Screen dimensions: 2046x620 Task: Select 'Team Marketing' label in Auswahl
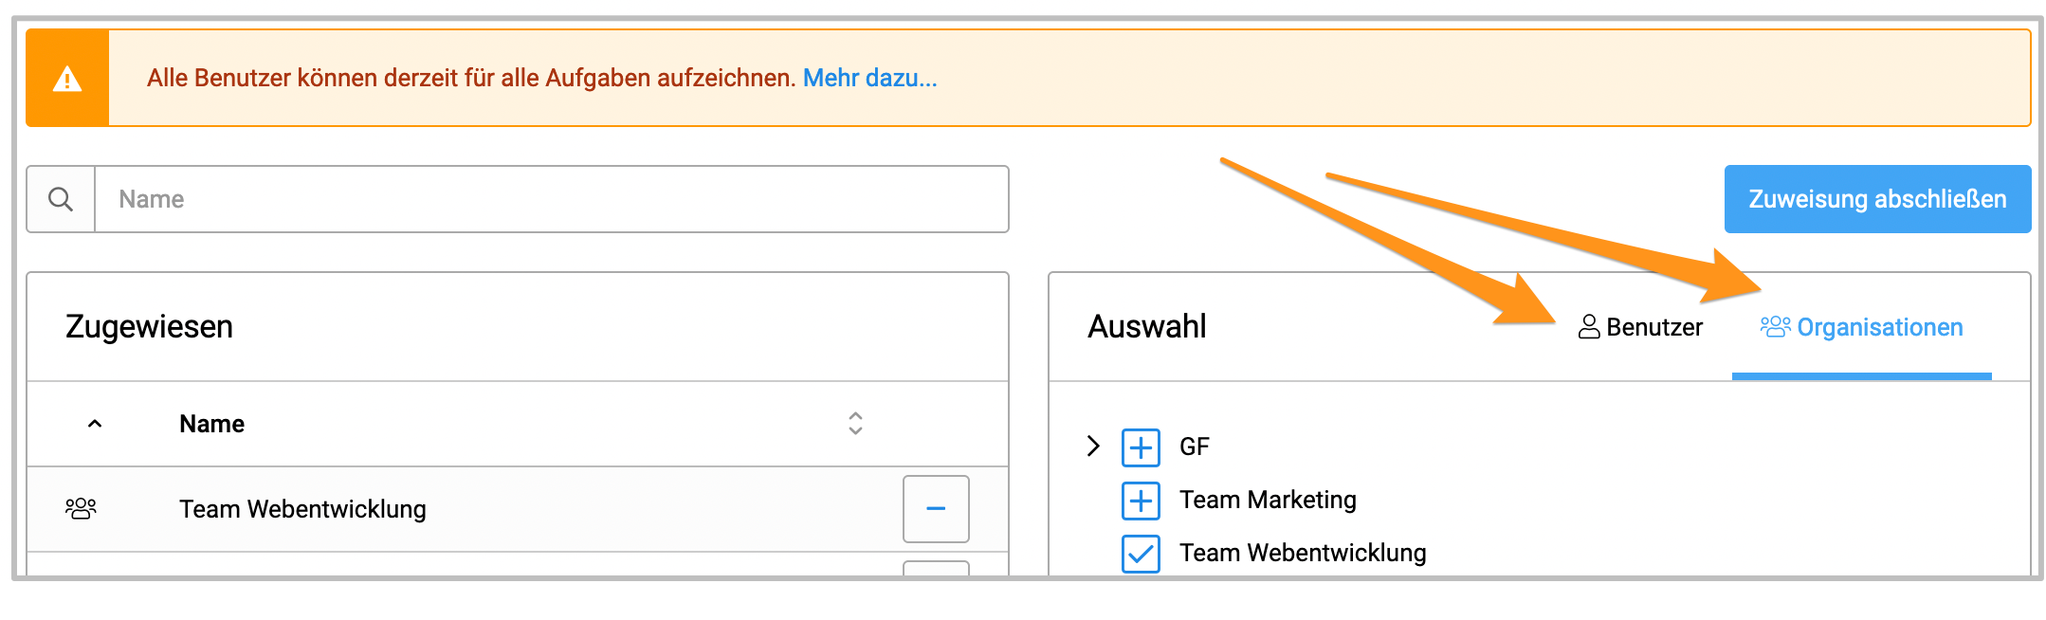pos(1268,500)
